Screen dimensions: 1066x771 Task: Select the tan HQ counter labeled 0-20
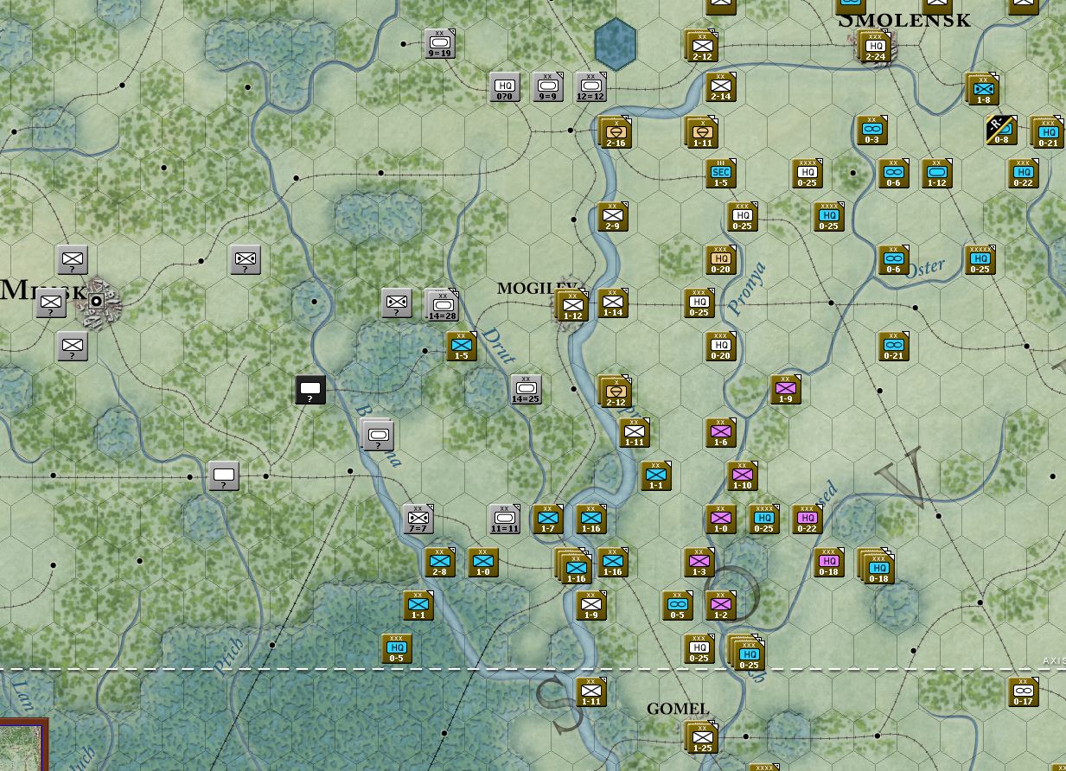(721, 259)
